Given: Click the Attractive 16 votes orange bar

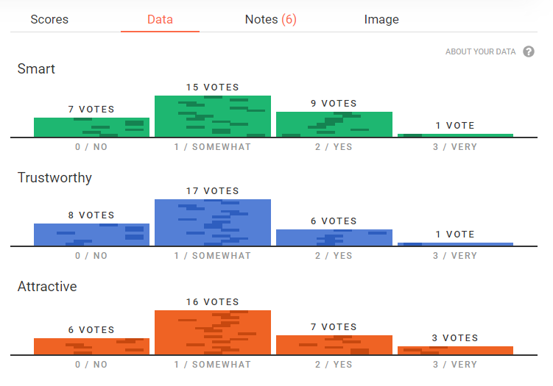Looking at the screenshot, I should pyautogui.click(x=213, y=332).
